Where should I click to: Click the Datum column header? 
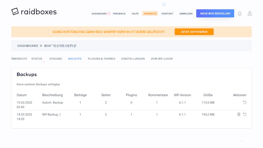click(22, 95)
